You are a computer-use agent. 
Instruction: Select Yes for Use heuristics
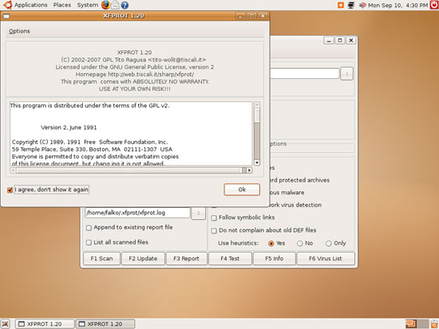[x=271, y=244]
